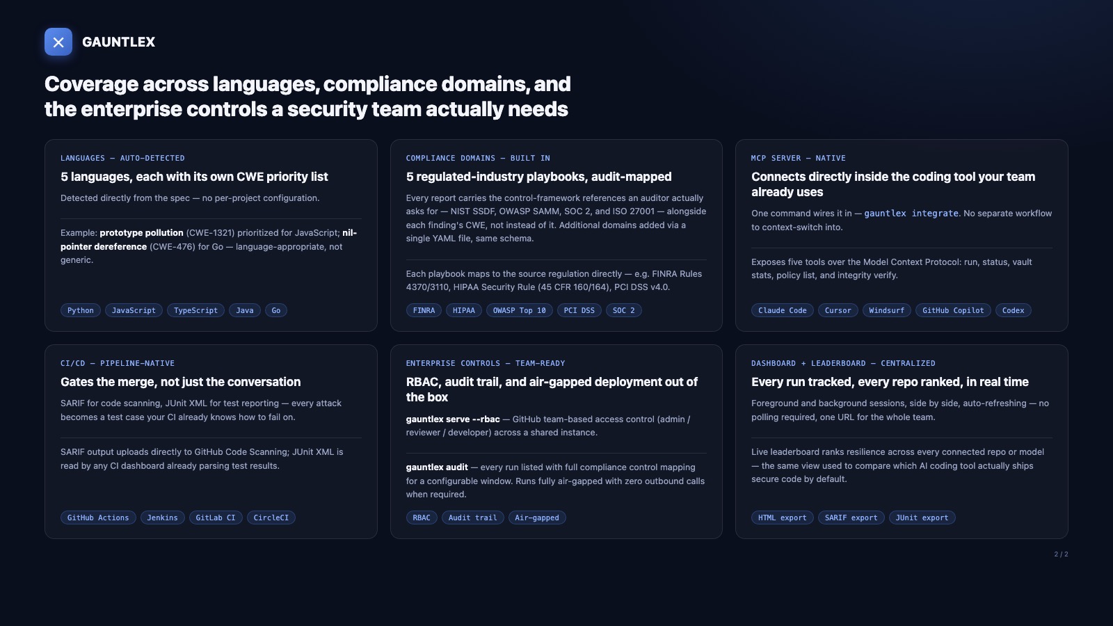Select the TypeScript language tag

pos(195,310)
